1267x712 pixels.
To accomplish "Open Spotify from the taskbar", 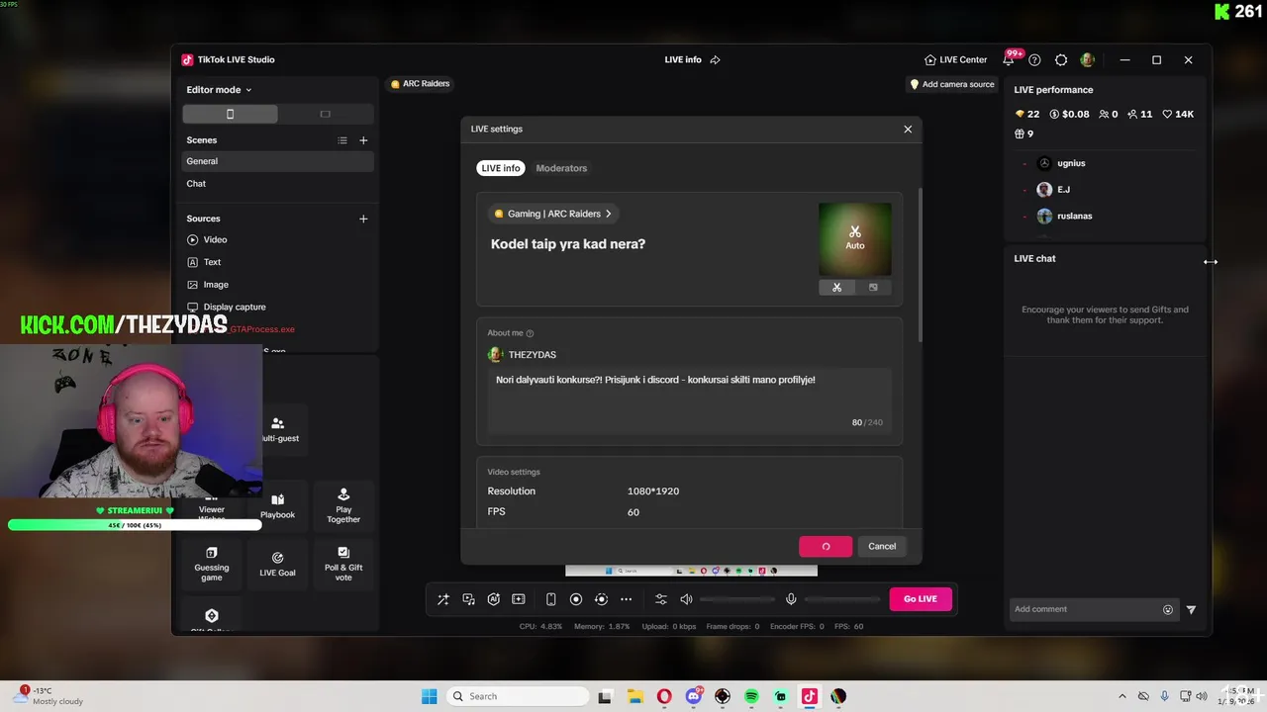I will (751, 696).
